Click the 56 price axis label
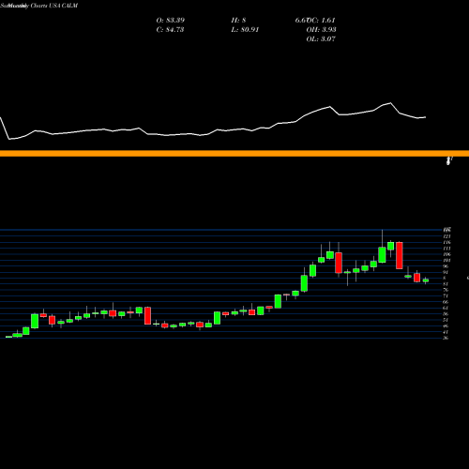 tap(446, 313)
